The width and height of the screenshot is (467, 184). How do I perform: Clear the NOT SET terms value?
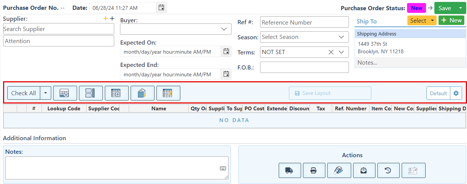click(x=331, y=52)
